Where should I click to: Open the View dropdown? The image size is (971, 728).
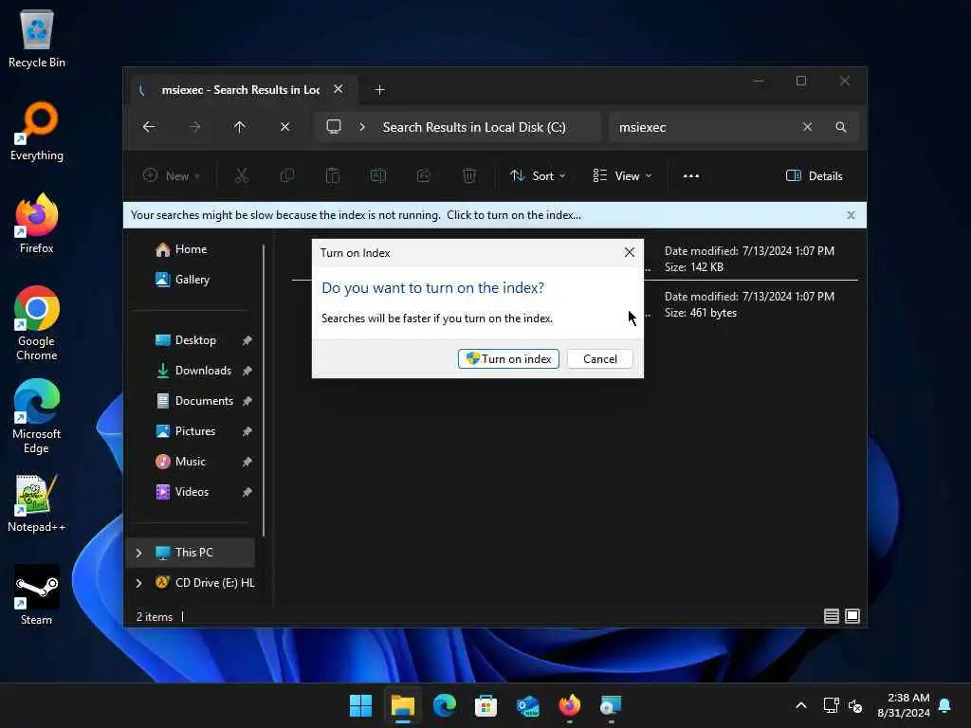(622, 175)
